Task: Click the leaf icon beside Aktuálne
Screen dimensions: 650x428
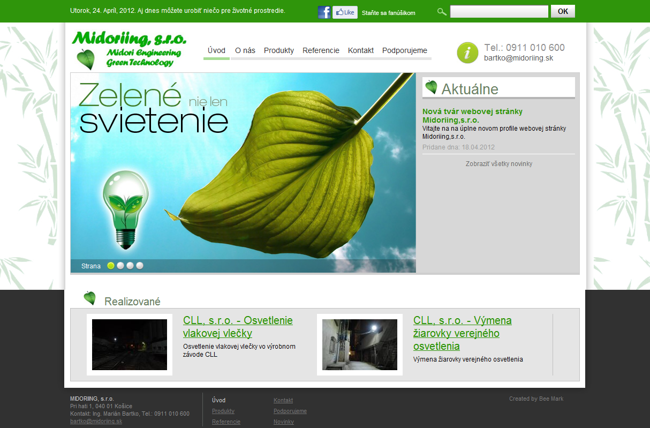Action: coord(431,87)
